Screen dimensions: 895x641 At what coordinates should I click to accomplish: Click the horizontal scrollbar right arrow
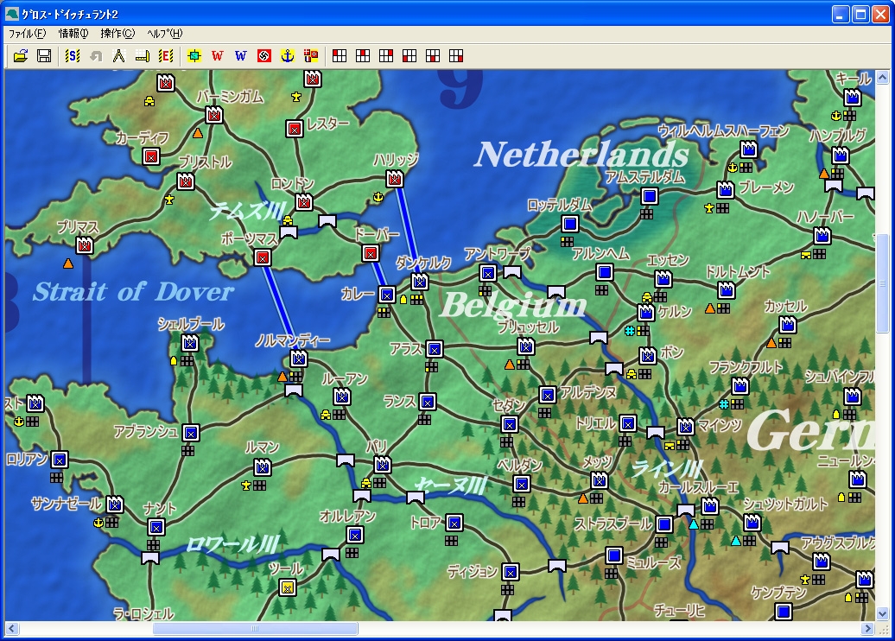(x=868, y=628)
